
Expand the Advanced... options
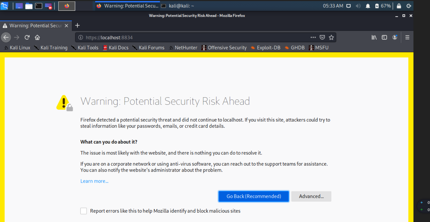click(x=311, y=196)
